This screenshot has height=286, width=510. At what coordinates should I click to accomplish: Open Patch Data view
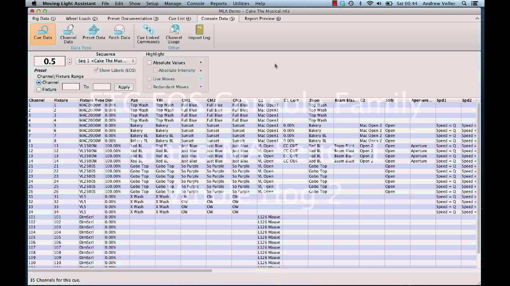(119, 33)
